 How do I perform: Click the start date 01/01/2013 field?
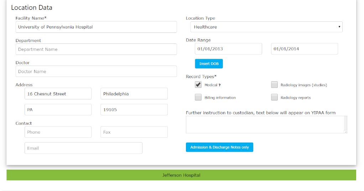click(x=228, y=49)
